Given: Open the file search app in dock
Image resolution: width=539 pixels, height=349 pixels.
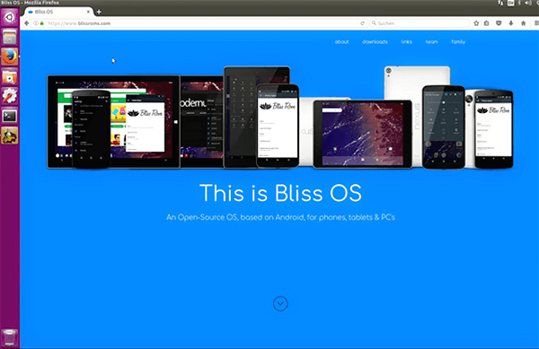Looking at the screenshot, I should (x=10, y=76).
